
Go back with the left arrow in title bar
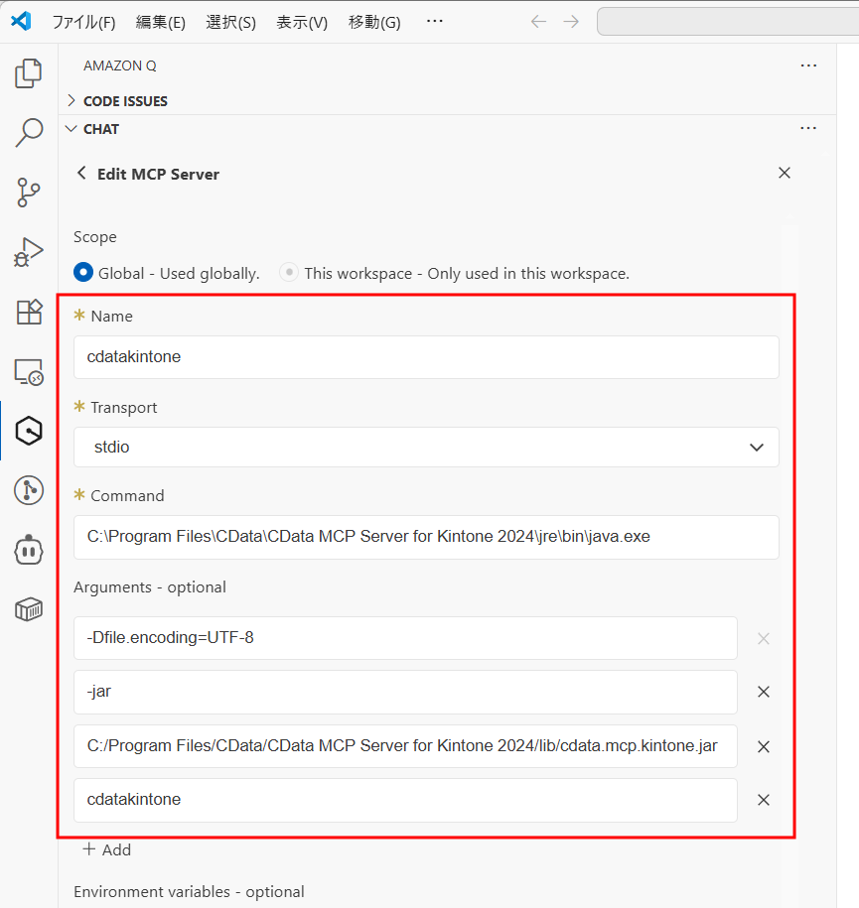(538, 22)
